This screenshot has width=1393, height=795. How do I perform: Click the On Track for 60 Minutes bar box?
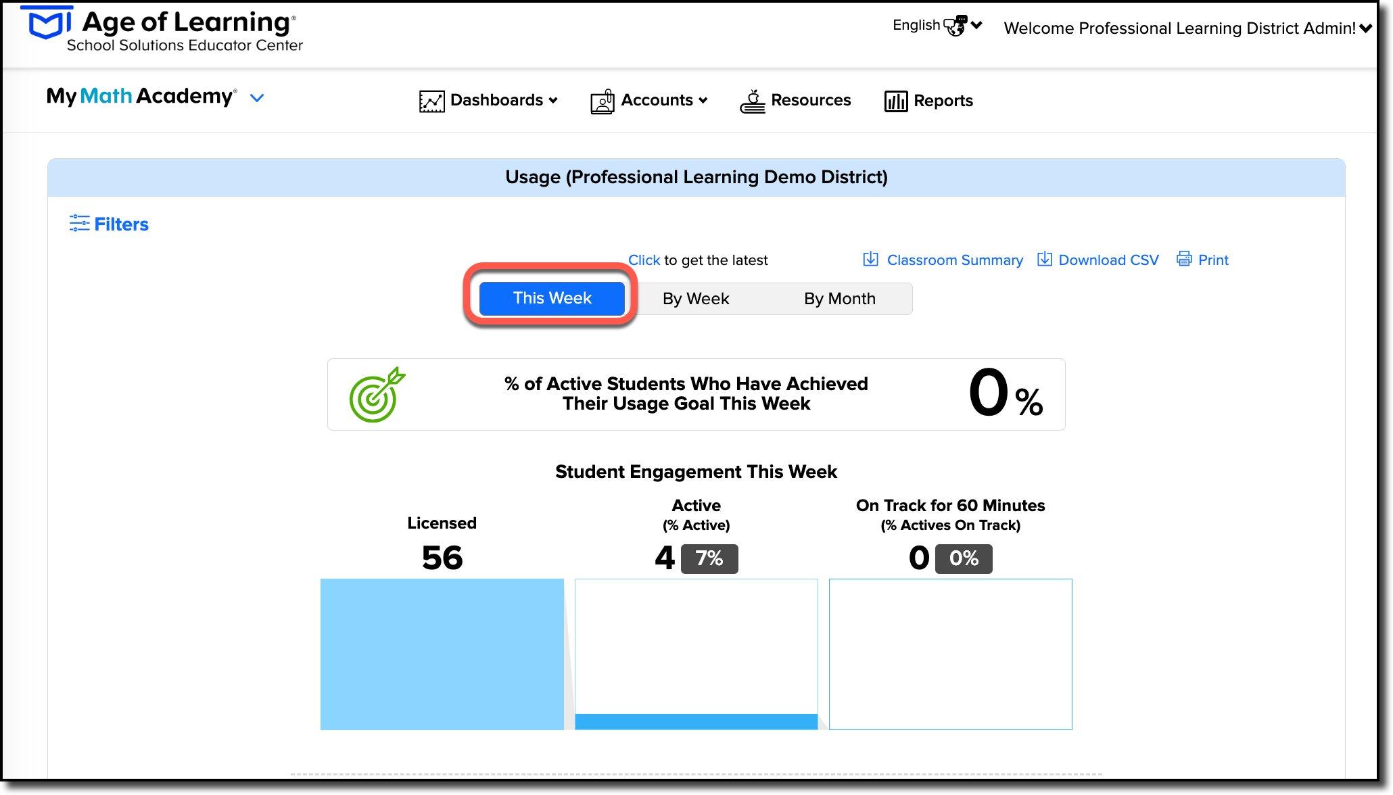(950, 654)
